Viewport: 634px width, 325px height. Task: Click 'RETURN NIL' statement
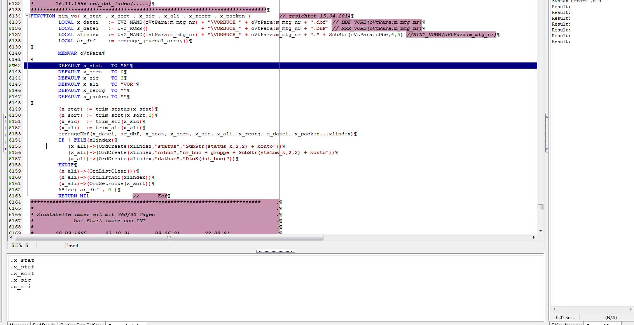coord(73,196)
